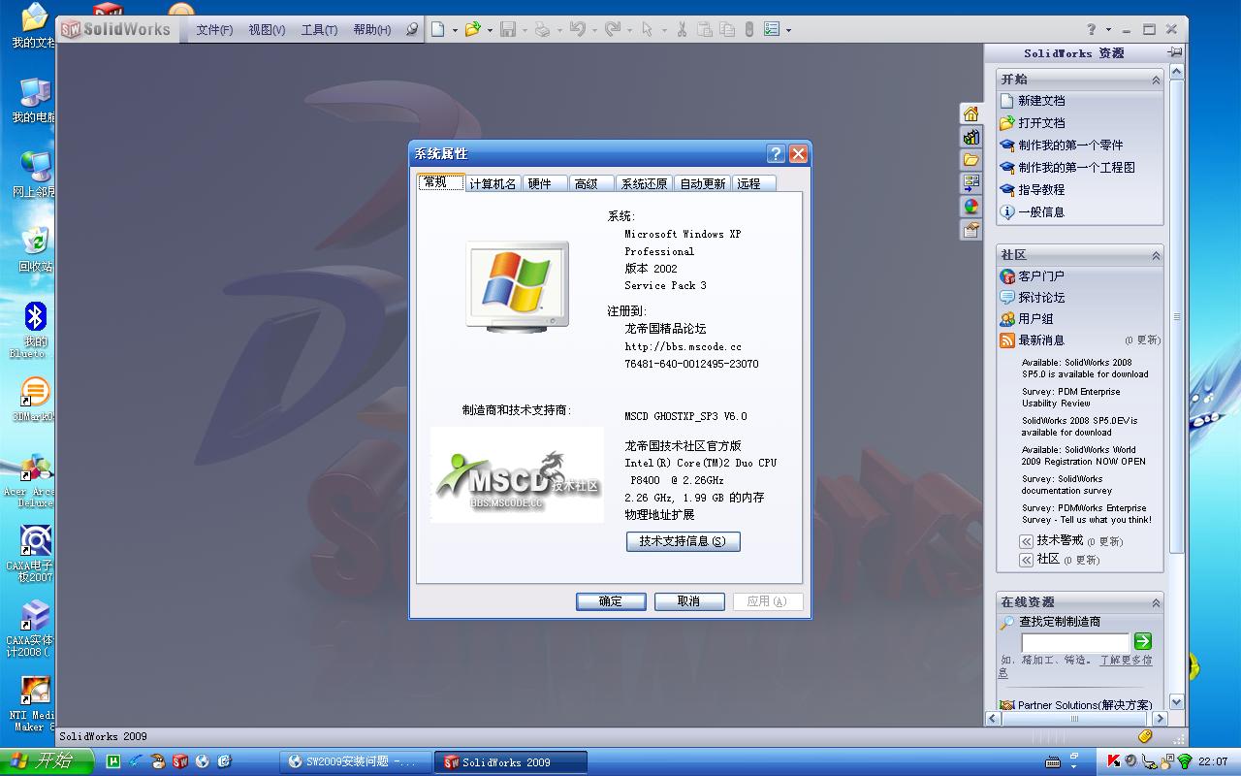Click the task pane vertical scrollbar down arrow
Screen dimensions: 1241x776
pyautogui.click(x=1176, y=701)
